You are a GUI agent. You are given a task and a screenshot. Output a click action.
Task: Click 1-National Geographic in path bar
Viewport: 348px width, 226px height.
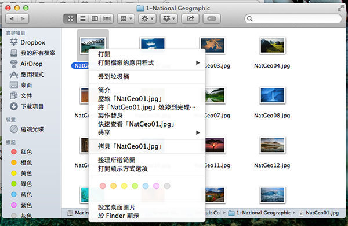260,213
